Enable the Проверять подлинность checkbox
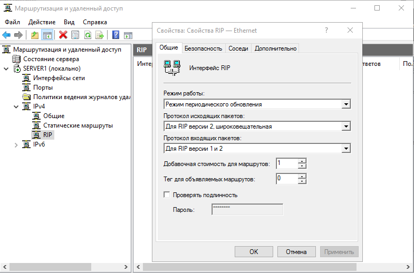 coord(167,195)
